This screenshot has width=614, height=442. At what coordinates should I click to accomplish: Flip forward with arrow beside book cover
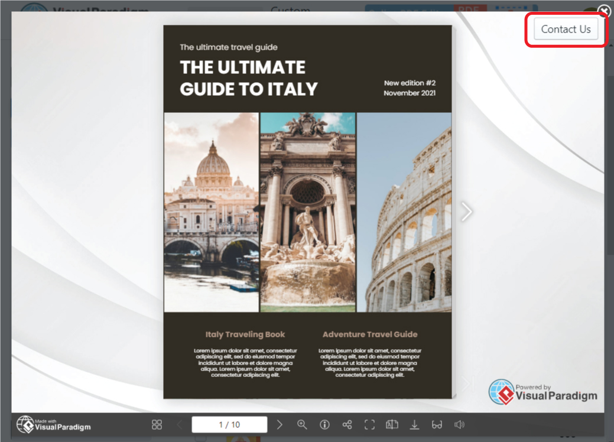[467, 212]
